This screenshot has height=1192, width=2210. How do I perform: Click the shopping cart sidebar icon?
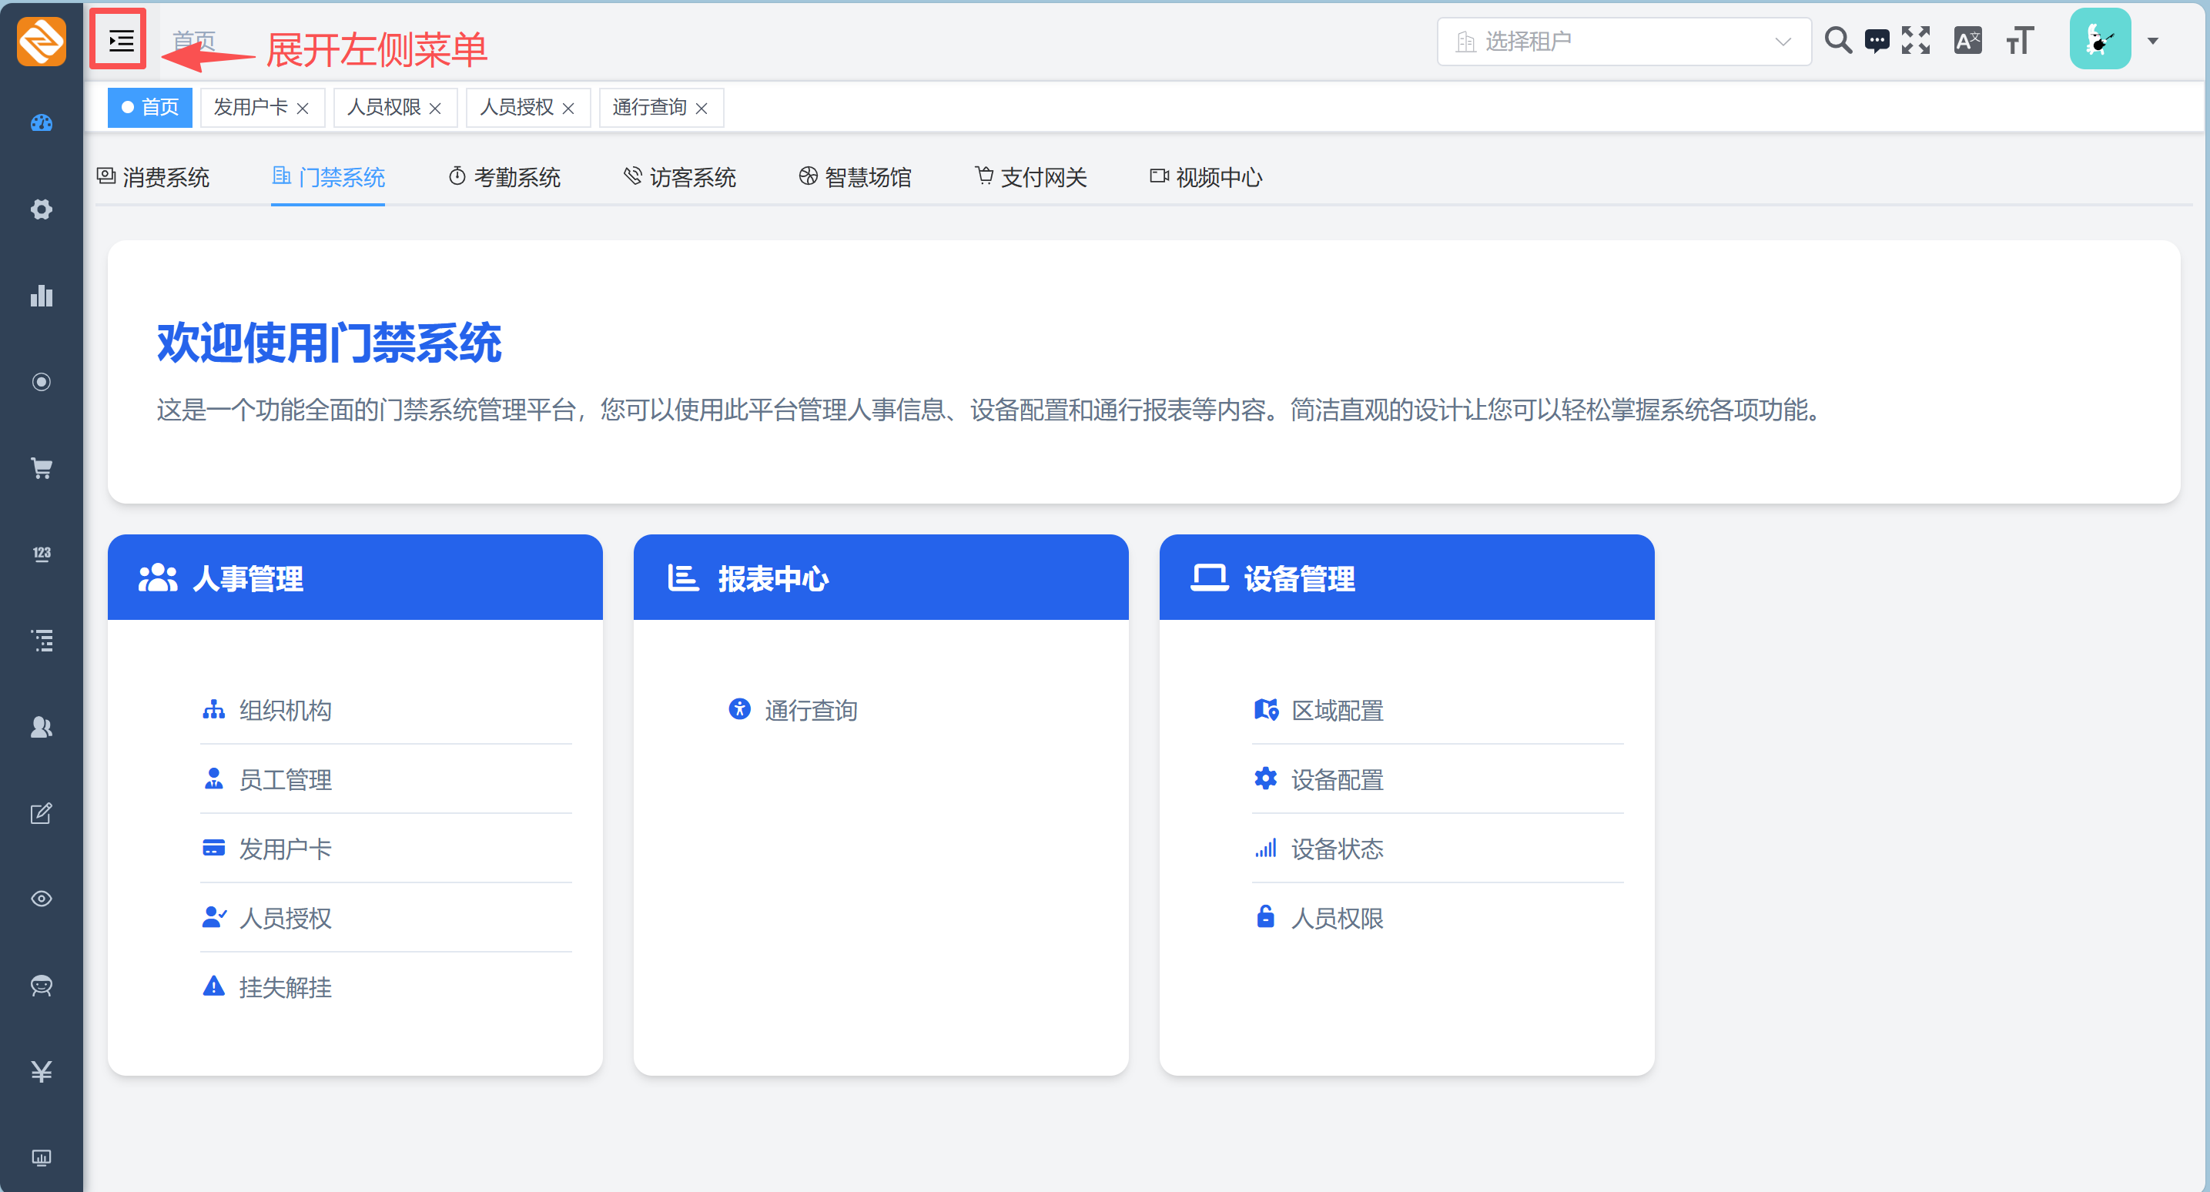(41, 467)
